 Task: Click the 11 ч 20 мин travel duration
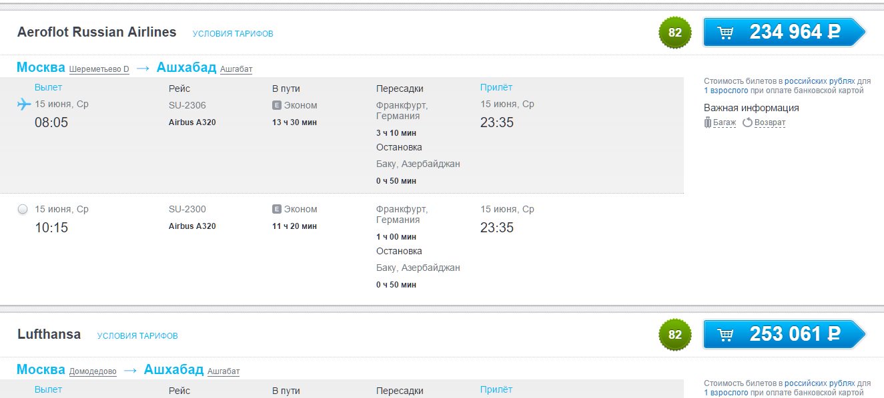[294, 226]
